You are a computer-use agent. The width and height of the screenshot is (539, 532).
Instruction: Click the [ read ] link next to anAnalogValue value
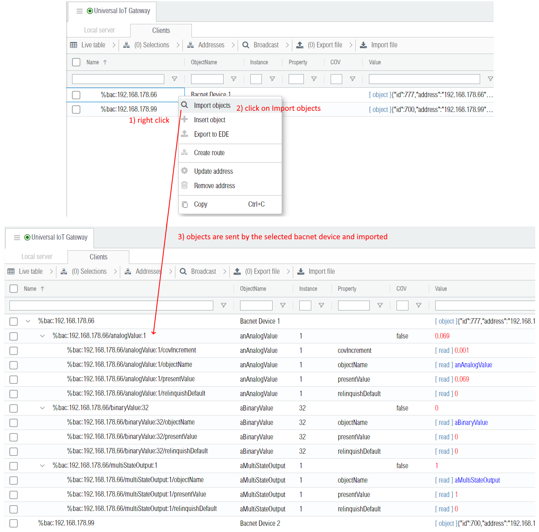(444, 365)
